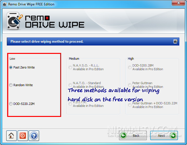Click 'Available in Pro Edition' under DOD-5200.28M
The image size is (187, 145).
[148, 69]
